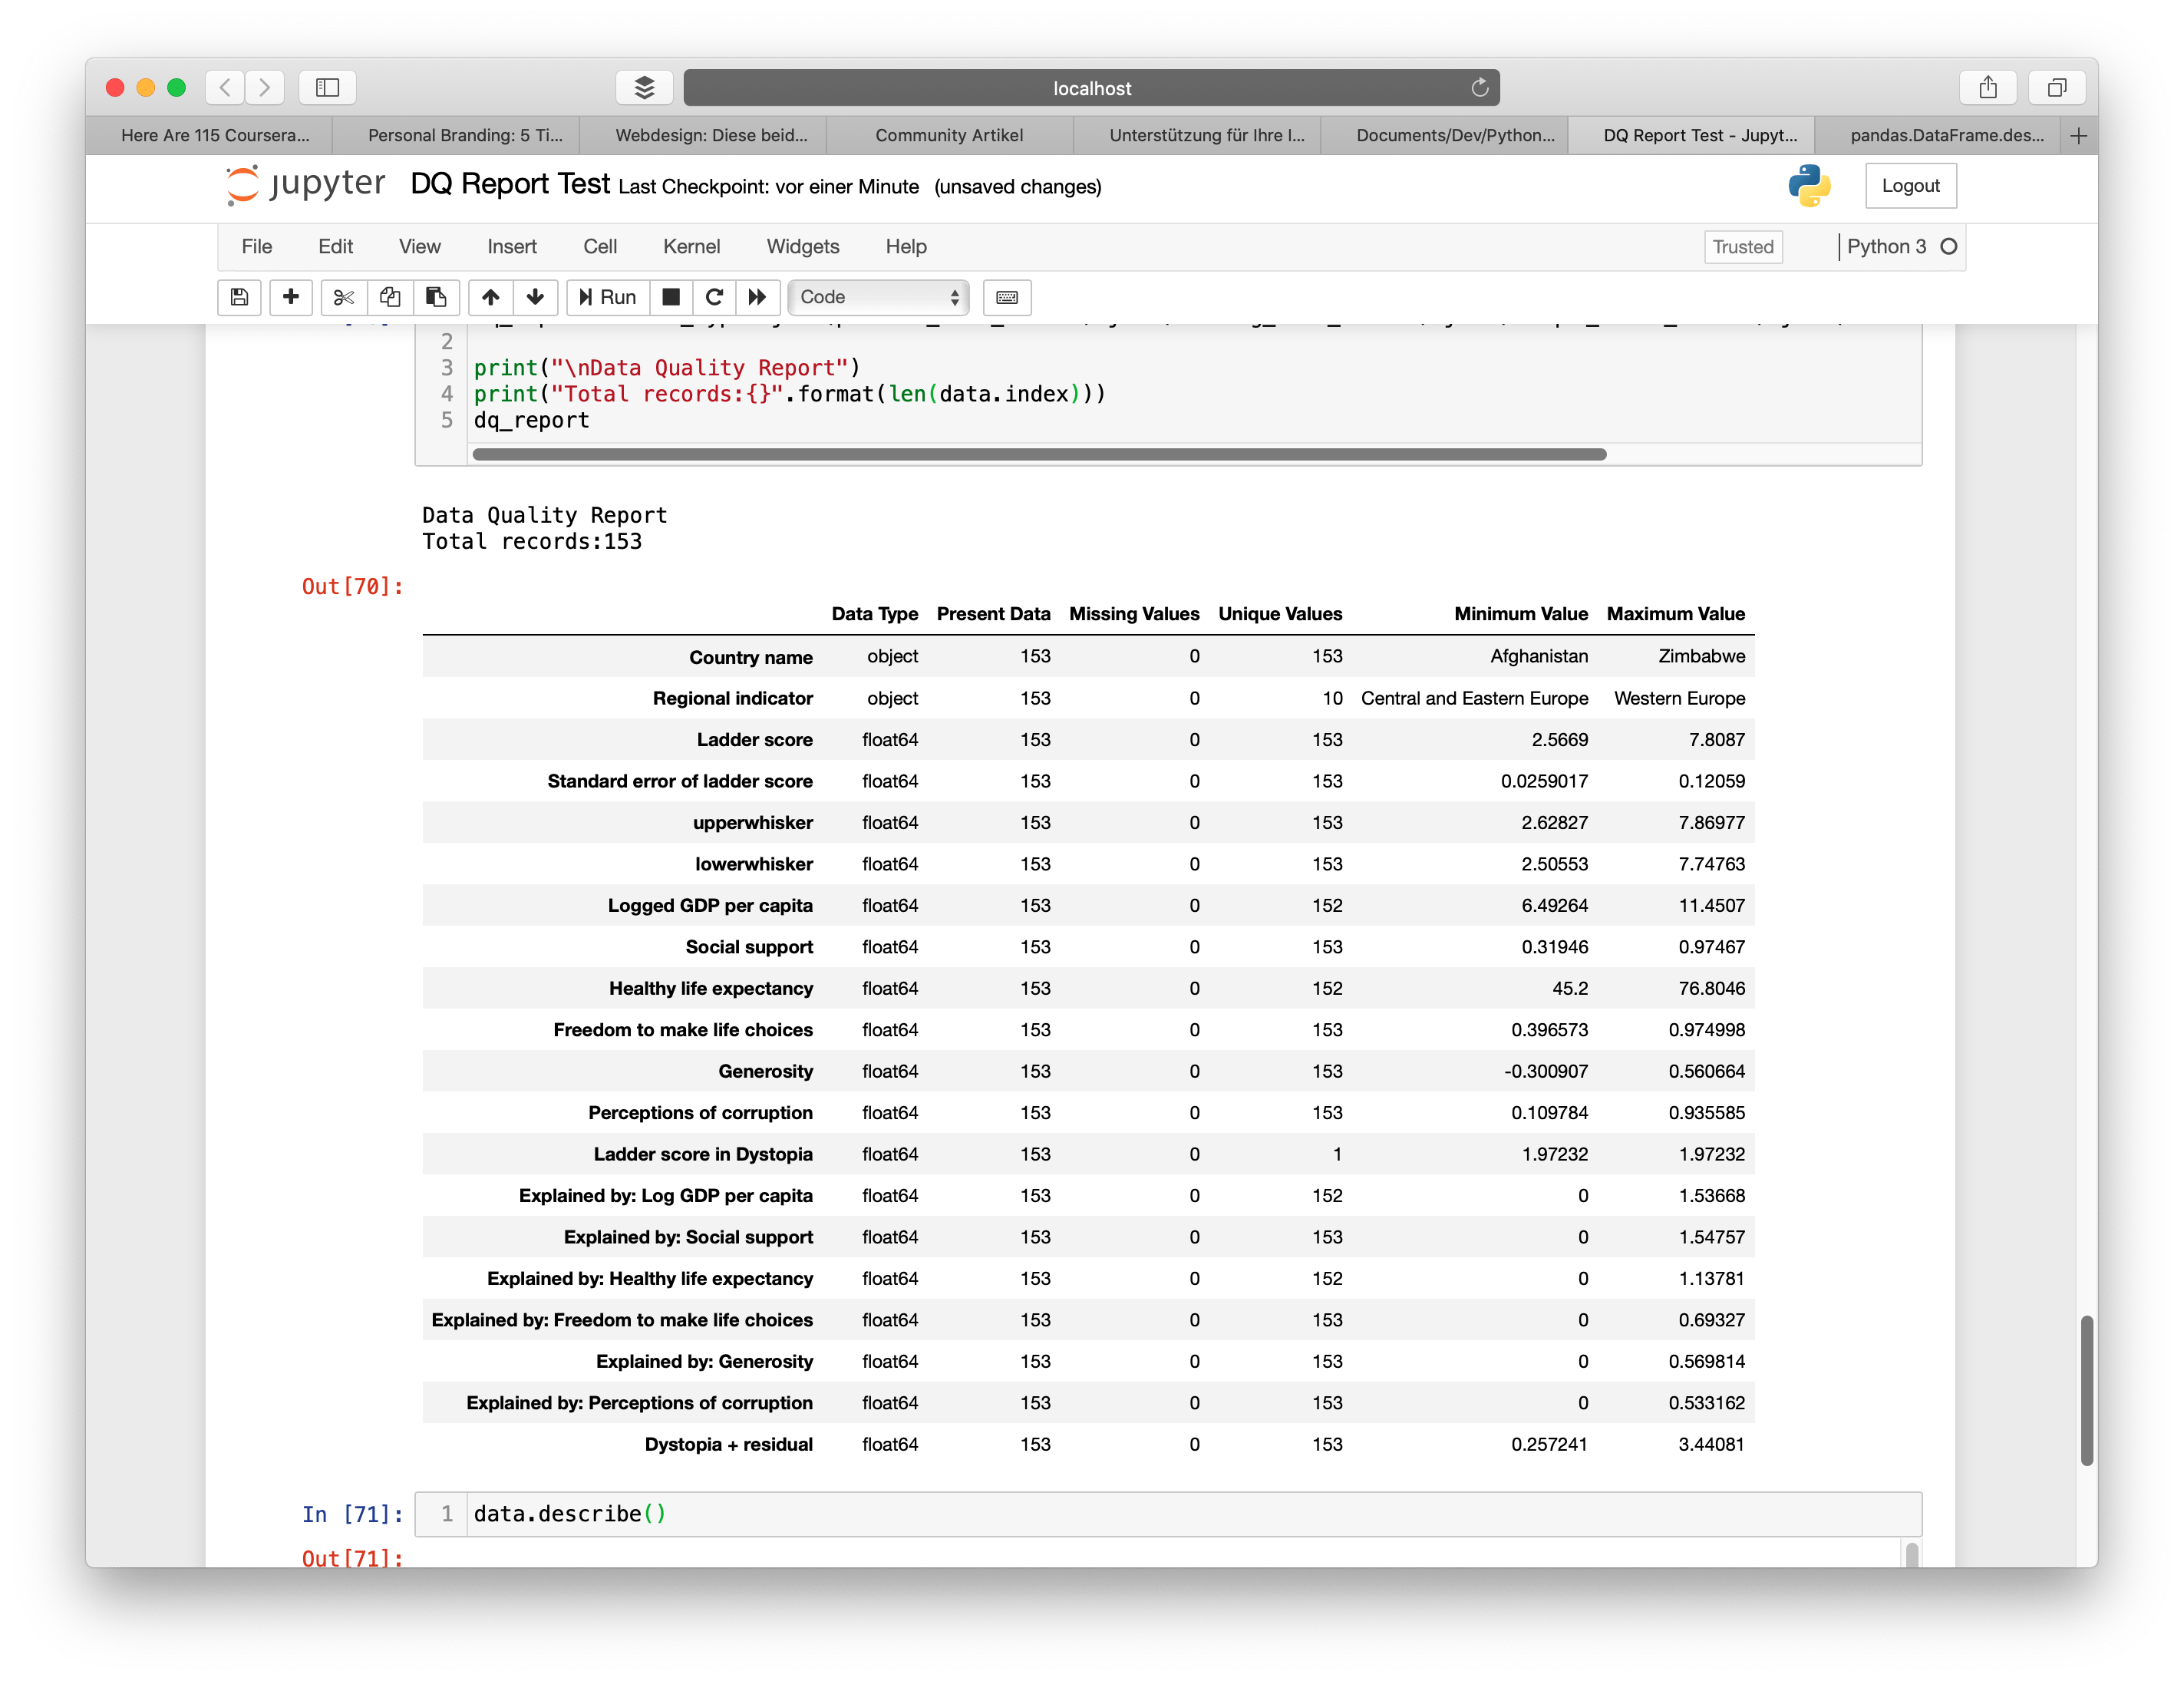2184x1681 pixels.
Task: Move the selected cell up with the arrow icon
Action: 490,297
